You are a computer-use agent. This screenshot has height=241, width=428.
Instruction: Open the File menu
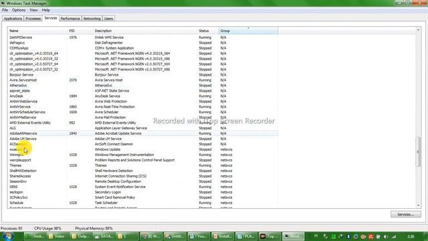[x=5, y=10]
